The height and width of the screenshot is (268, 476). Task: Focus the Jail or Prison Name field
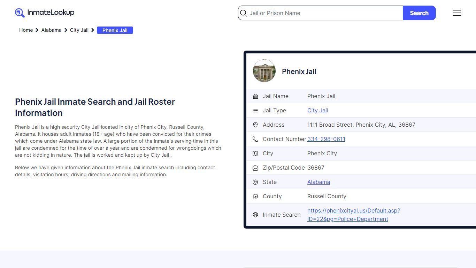(321, 13)
